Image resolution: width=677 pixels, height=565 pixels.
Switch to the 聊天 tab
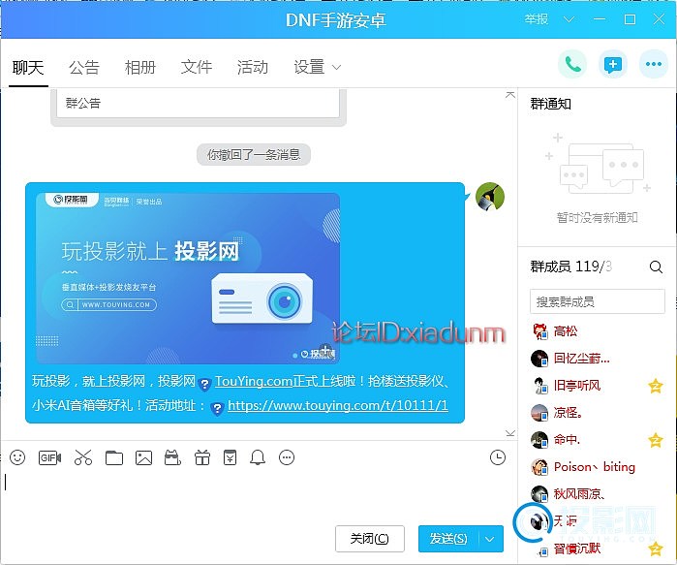point(28,68)
